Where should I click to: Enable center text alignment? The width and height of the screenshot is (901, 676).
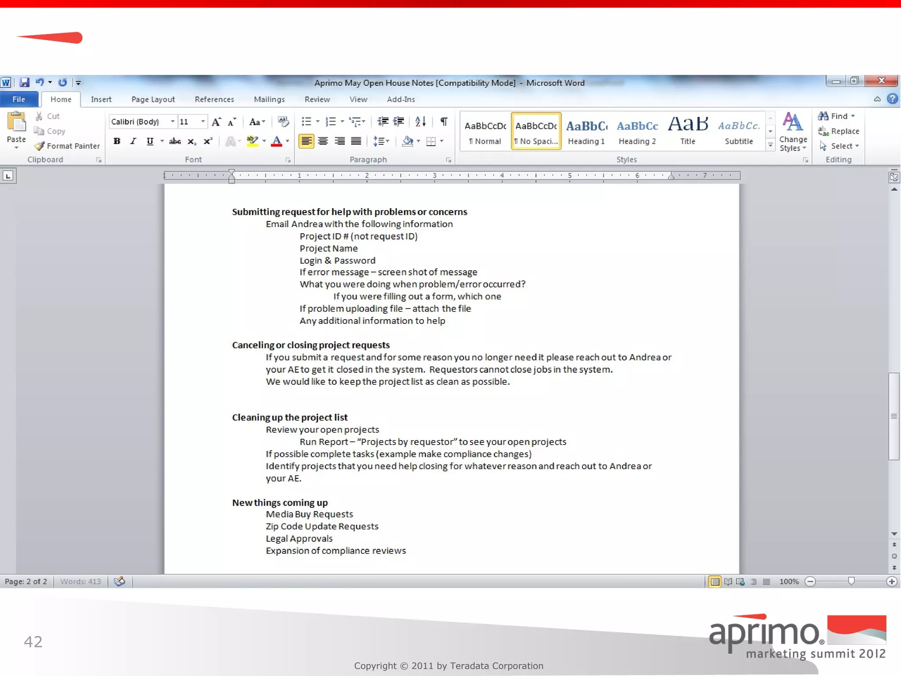tap(323, 141)
